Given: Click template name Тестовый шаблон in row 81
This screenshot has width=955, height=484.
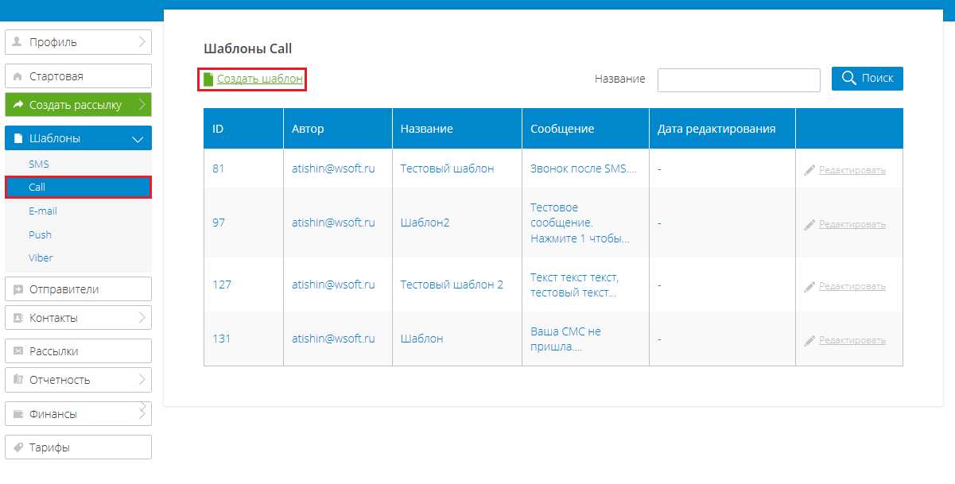Looking at the screenshot, I should [x=447, y=168].
